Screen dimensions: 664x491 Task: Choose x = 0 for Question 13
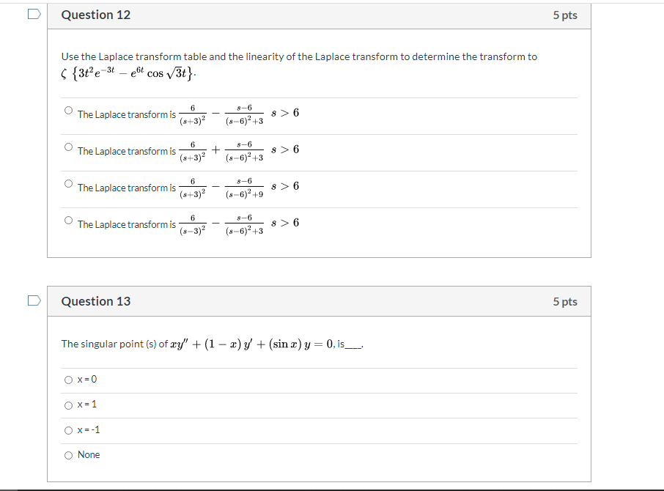pos(69,380)
